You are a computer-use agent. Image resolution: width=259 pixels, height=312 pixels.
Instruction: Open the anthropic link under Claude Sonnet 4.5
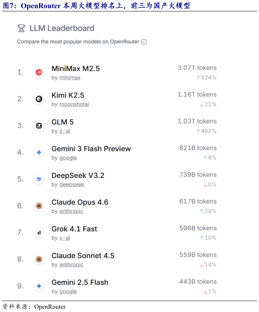[x=71, y=265]
